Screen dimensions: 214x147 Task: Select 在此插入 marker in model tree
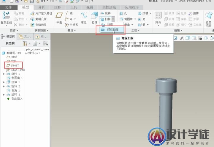click(x=17, y=99)
